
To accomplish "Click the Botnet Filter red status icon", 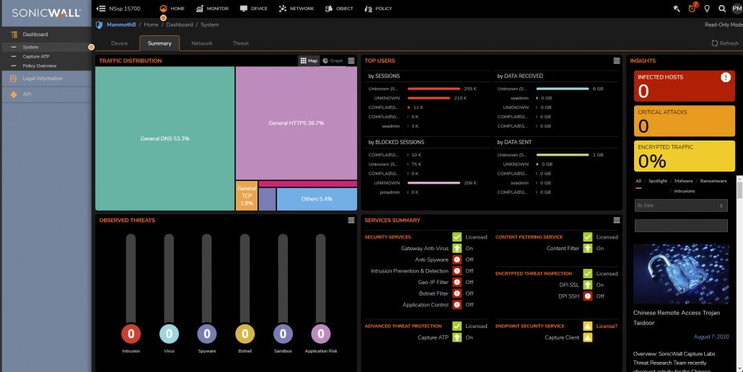I will click(457, 293).
